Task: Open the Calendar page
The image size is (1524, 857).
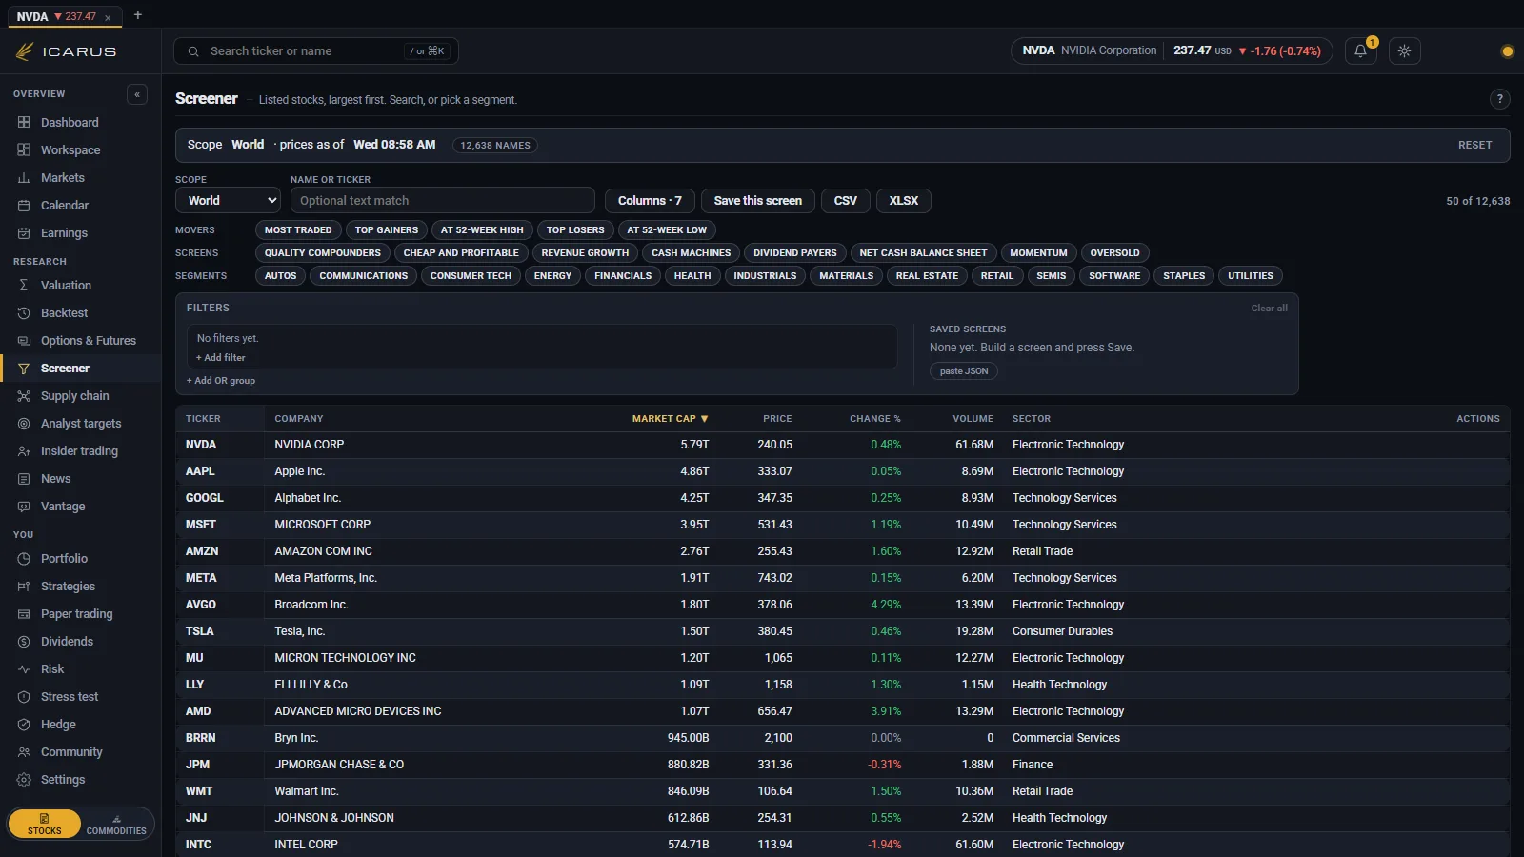Action: coord(64,205)
